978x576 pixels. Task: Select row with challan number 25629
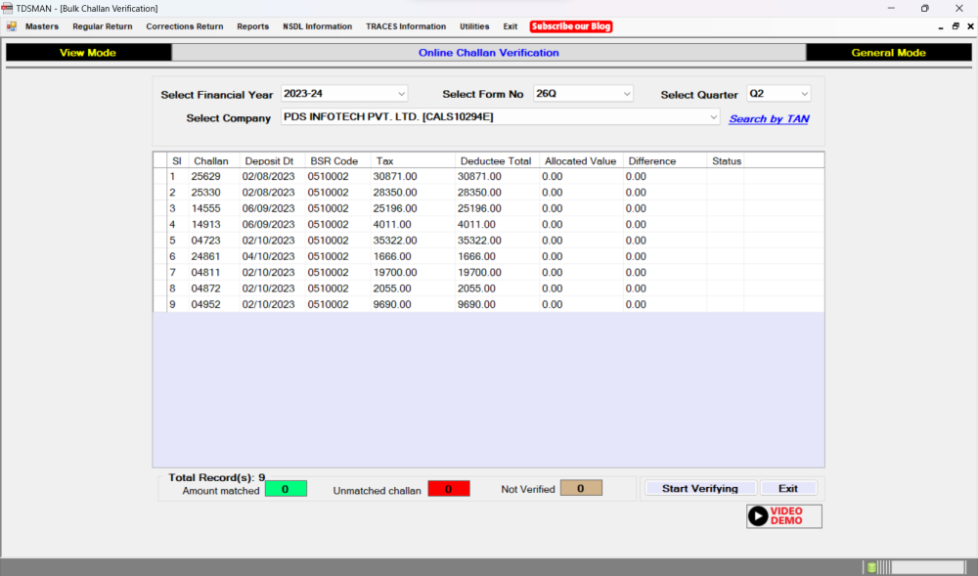coord(205,177)
